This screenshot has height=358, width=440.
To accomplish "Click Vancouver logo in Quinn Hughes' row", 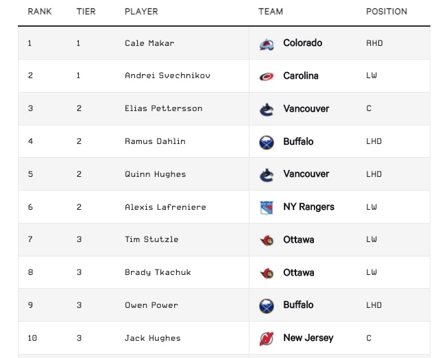I will point(267,174).
